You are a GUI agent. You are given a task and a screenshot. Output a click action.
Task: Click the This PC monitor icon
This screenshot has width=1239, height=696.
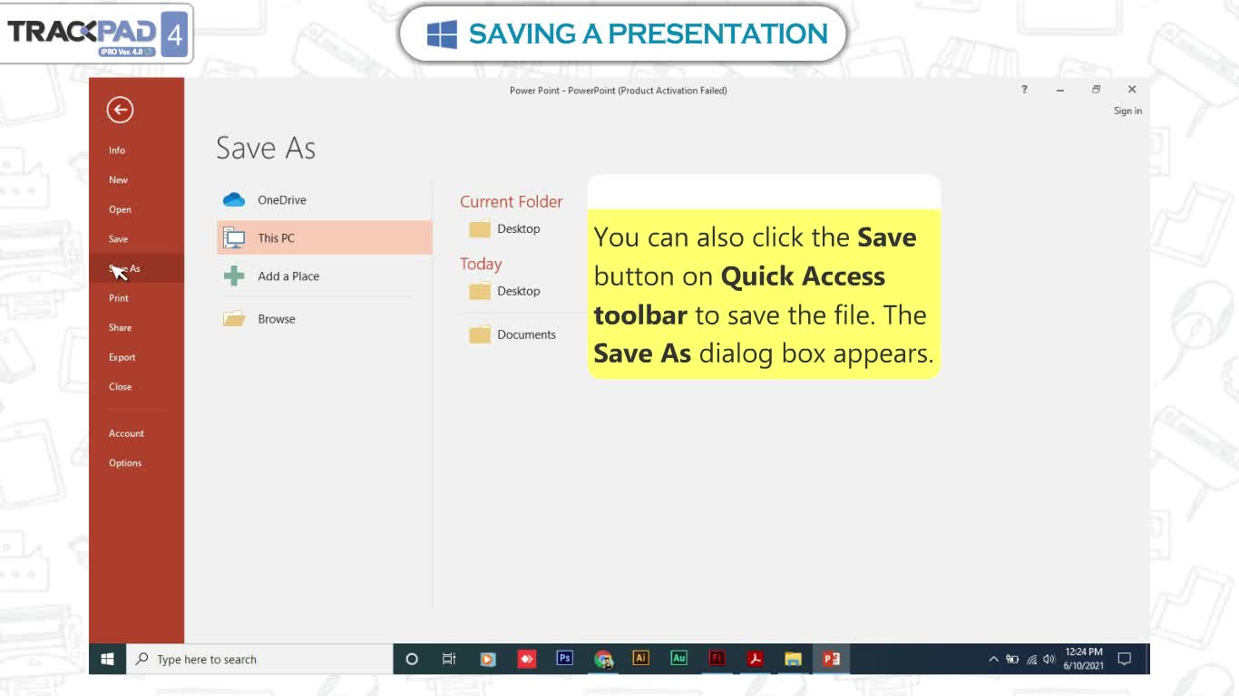234,238
